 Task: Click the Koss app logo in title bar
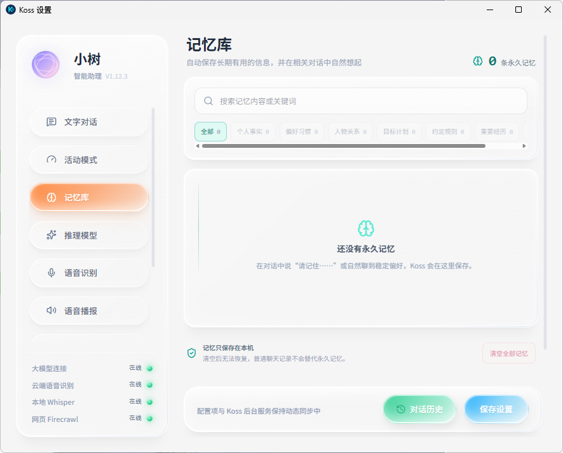pos(11,10)
